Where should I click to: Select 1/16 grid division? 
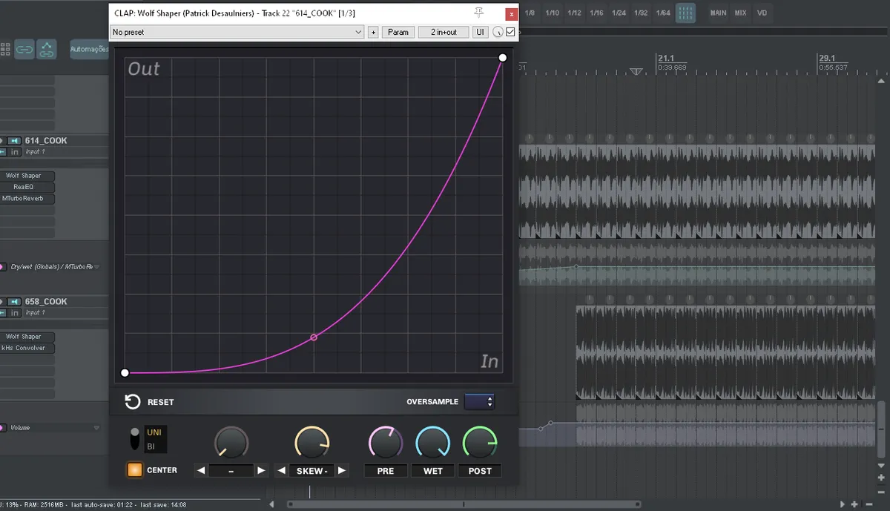tap(596, 13)
